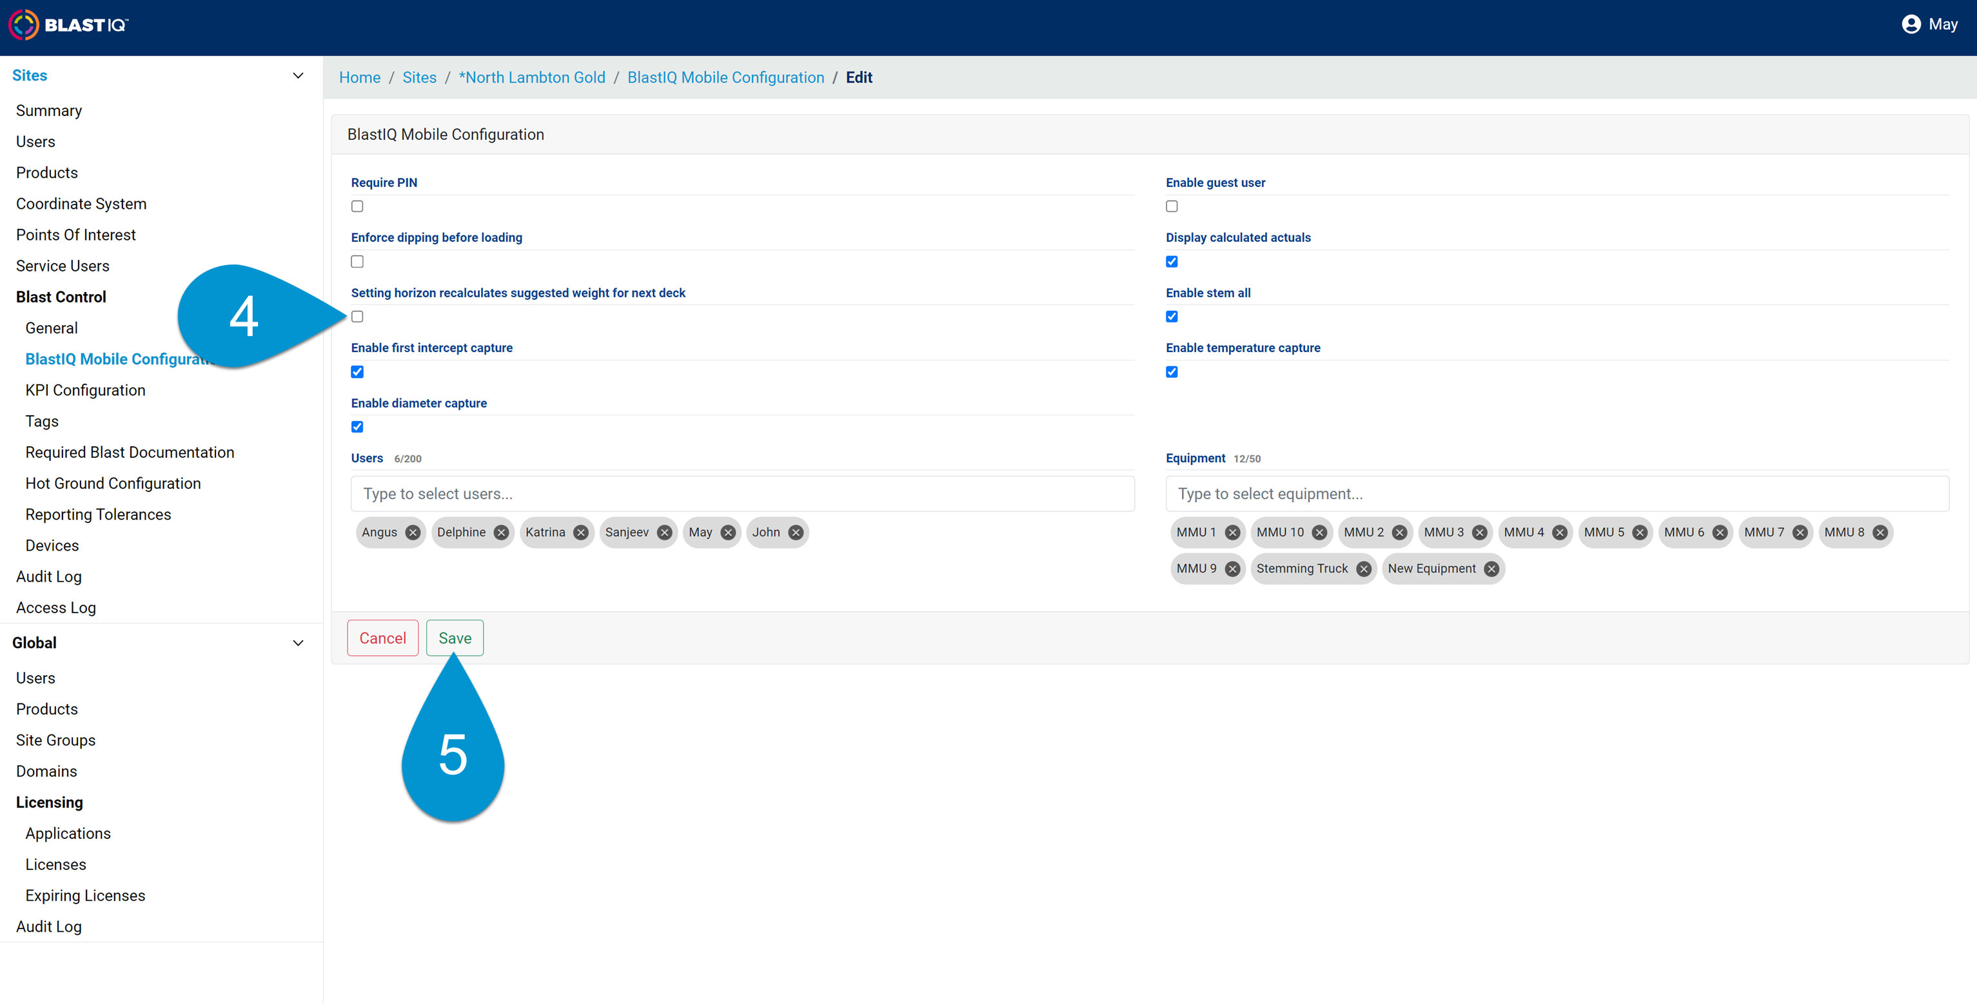The width and height of the screenshot is (1977, 1004).
Task: Open Licensing section heading
Action: click(x=50, y=802)
